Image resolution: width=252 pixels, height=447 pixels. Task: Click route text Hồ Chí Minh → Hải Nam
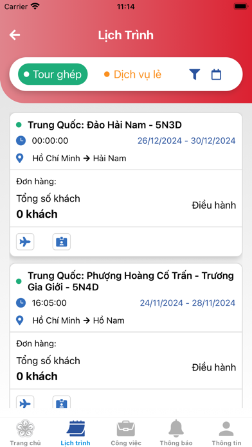(x=79, y=158)
